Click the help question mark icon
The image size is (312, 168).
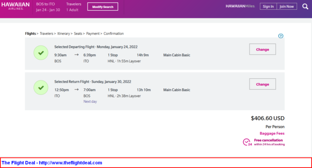(x=280, y=36)
